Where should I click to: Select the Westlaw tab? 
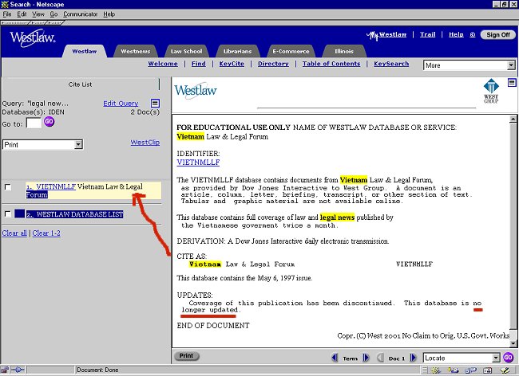85,51
